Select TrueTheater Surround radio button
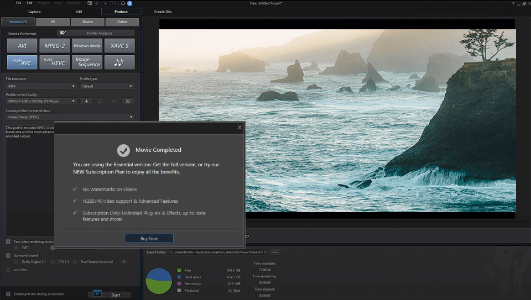This screenshot has width=531, height=300. coord(75,261)
